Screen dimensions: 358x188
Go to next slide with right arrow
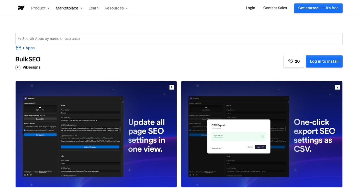pyautogui.click(x=333, y=132)
